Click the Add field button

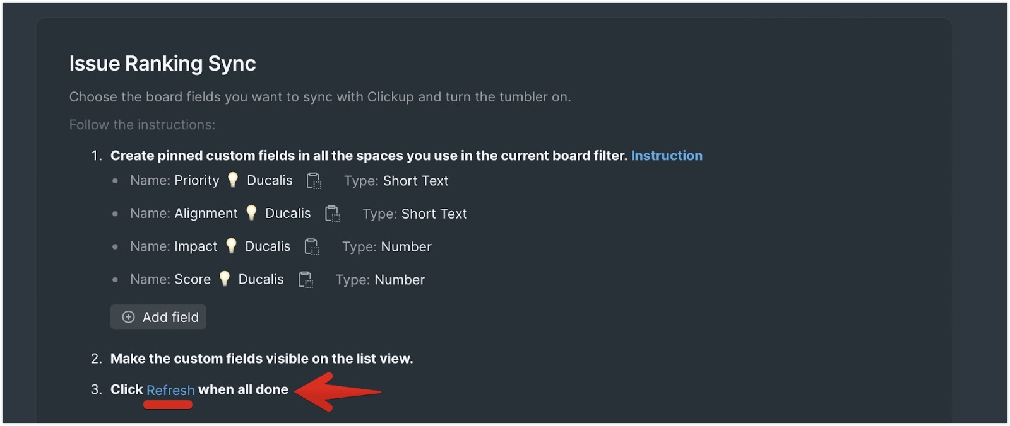[x=158, y=317]
